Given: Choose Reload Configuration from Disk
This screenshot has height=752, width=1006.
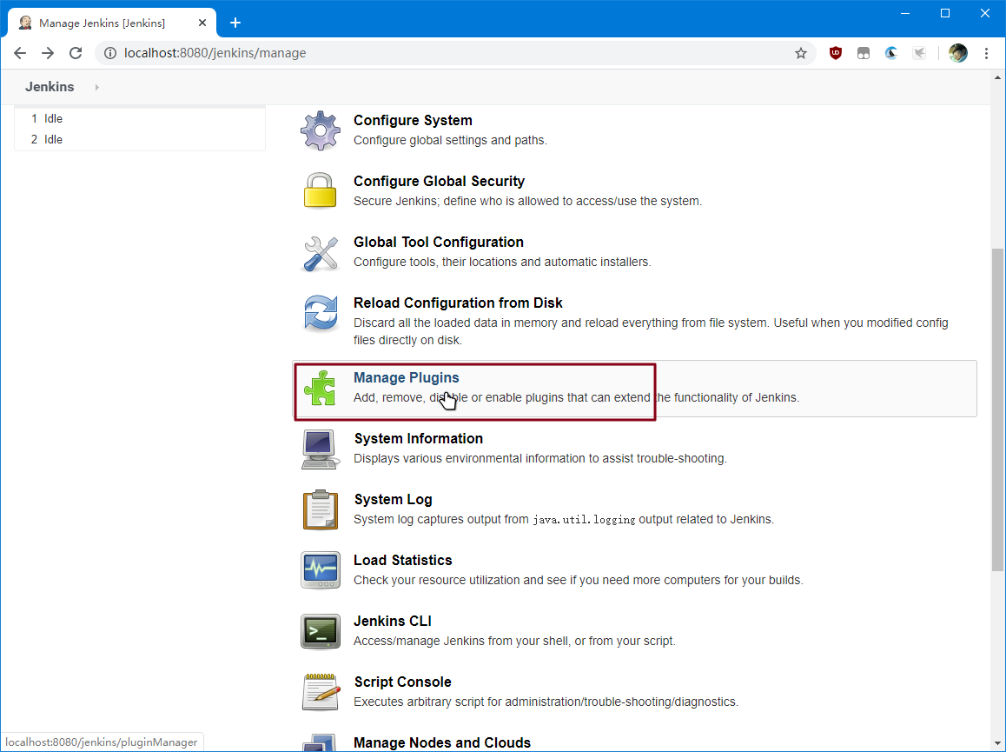Looking at the screenshot, I should pyautogui.click(x=458, y=303).
